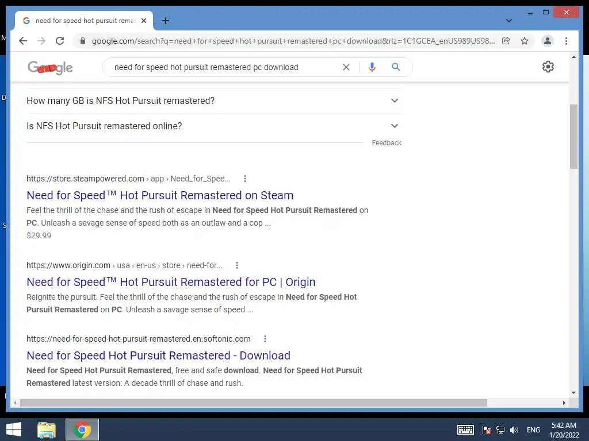Viewport: 589px width, 441px height.
Task: Open the taskbar clock and date
Action: tap(564, 430)
